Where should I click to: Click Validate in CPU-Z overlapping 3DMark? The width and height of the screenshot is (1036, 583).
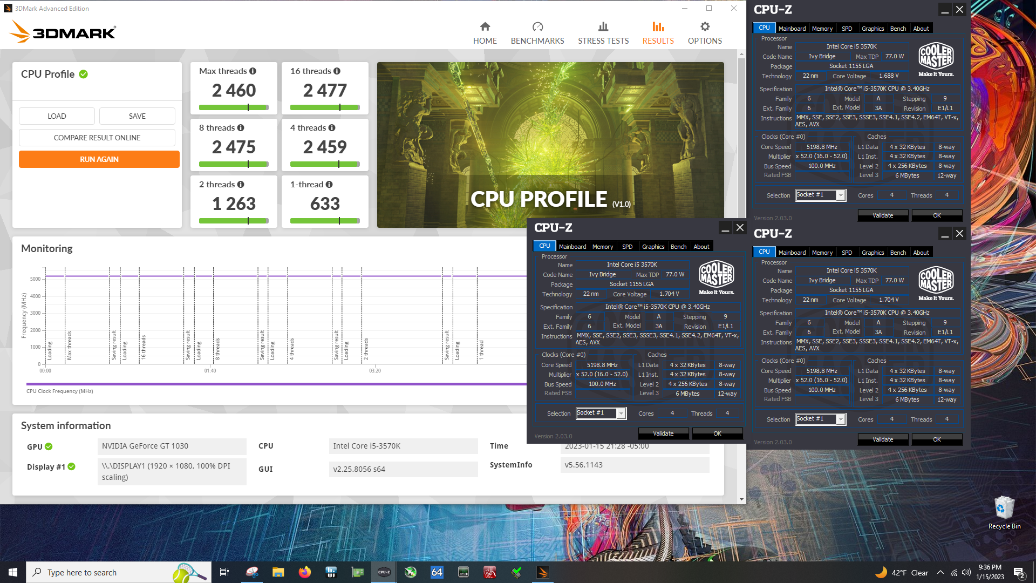coord(663,433)
